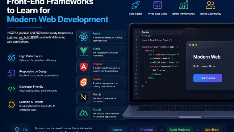Click line number 16 in editor gutter
The width and height of the screenshot is (234, 132).
point(136,94)
